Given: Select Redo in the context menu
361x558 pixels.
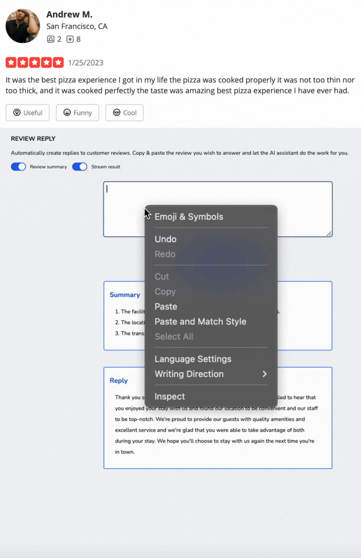Looking at the screenshot, I should click(211, 254).
